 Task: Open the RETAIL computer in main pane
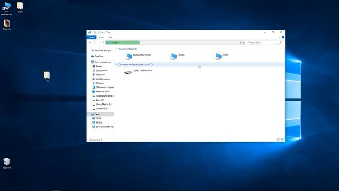click(x=177, y=56)
